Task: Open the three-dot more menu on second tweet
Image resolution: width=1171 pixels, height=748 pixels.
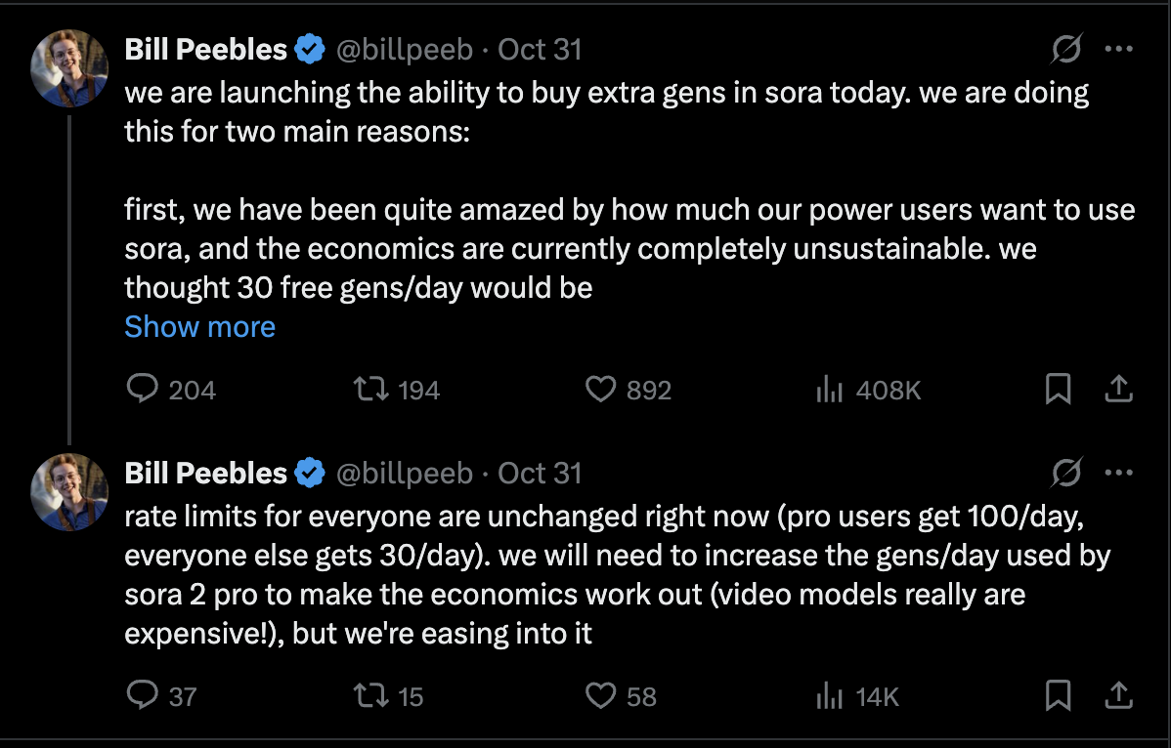Action: click(x=1117, y=474)
